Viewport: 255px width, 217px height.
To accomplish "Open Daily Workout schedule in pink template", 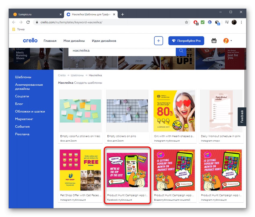I will (221, 111).
